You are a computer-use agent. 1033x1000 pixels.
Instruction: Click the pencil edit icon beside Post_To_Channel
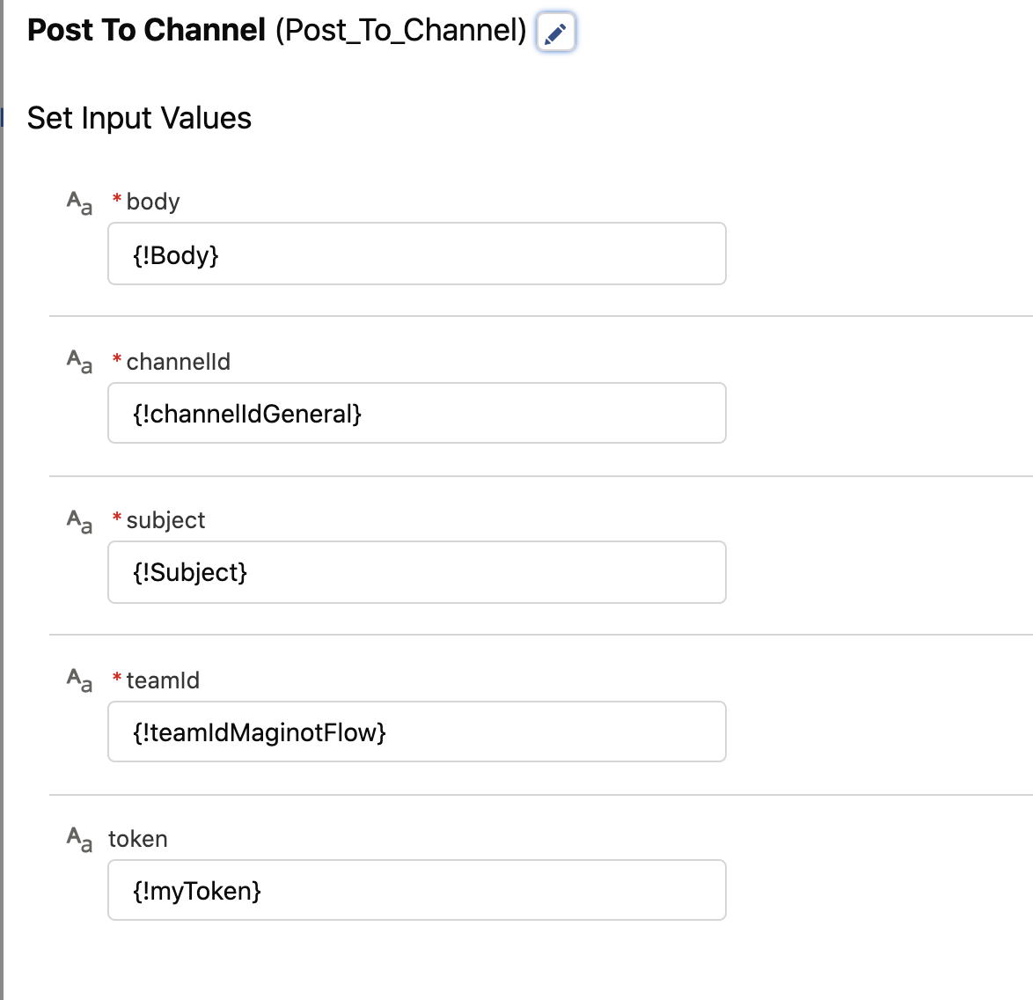[x=555, y=33]
